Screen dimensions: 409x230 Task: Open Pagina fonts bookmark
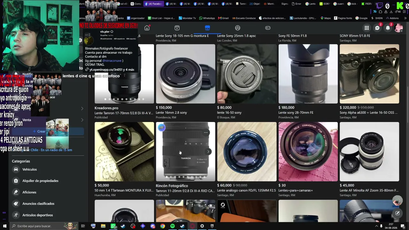point(343,18)
